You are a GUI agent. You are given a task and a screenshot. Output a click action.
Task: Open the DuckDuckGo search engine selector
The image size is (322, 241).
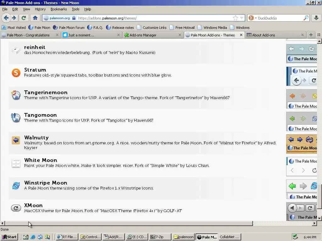(x=253, y=18)
